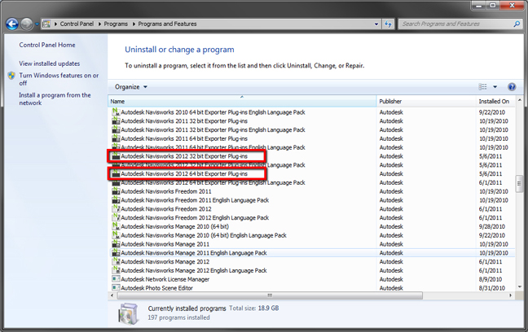Select Autodesk Photo Scene Editor entry
Screen dimensions: 528x332
tap(157, 287)
